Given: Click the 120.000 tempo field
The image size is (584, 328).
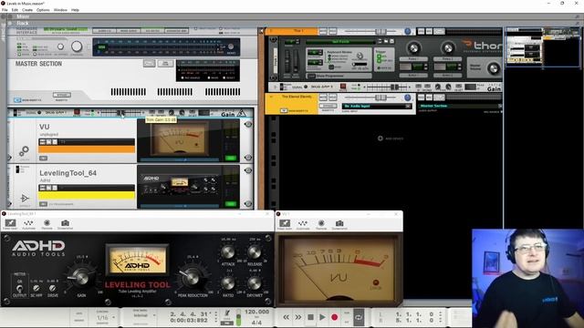Looking at the screenshot, I should click(256, 312).
